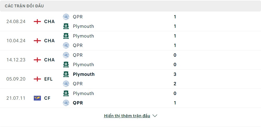Click England flag beside 24.08.24 CHA
The height and width of the screenshot is (127, 261).
37,22
